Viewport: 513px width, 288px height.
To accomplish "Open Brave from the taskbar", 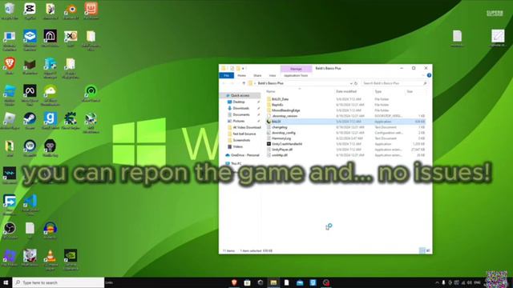I will pyautogui.click(x=234, y=282).
